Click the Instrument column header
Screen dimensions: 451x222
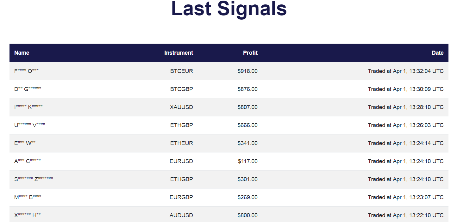179,53
